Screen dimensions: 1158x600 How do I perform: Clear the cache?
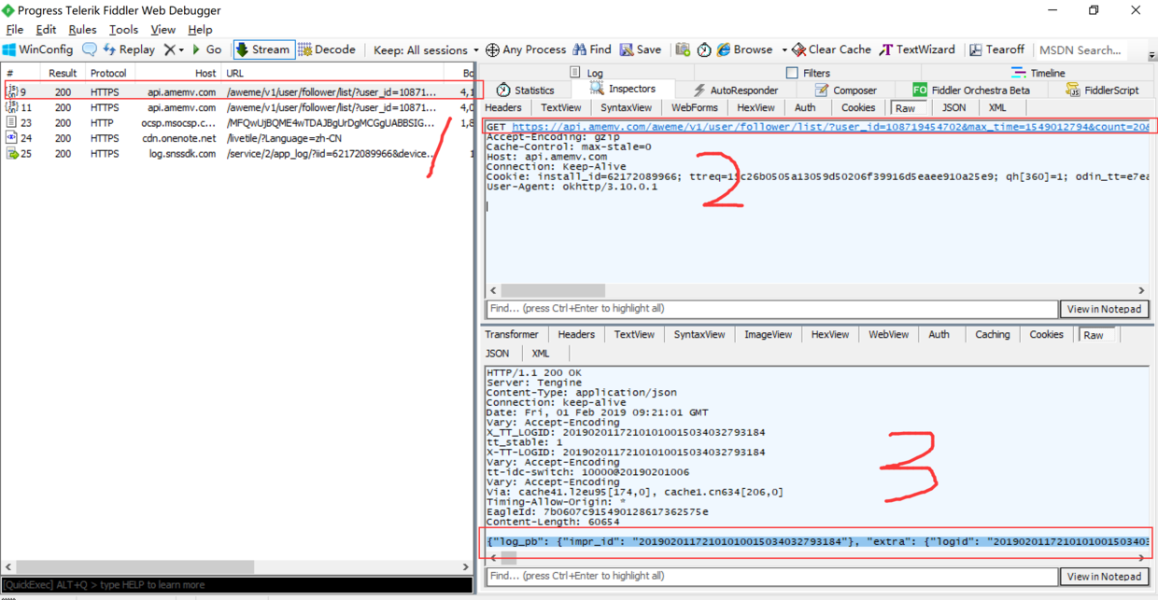point(832,49)
